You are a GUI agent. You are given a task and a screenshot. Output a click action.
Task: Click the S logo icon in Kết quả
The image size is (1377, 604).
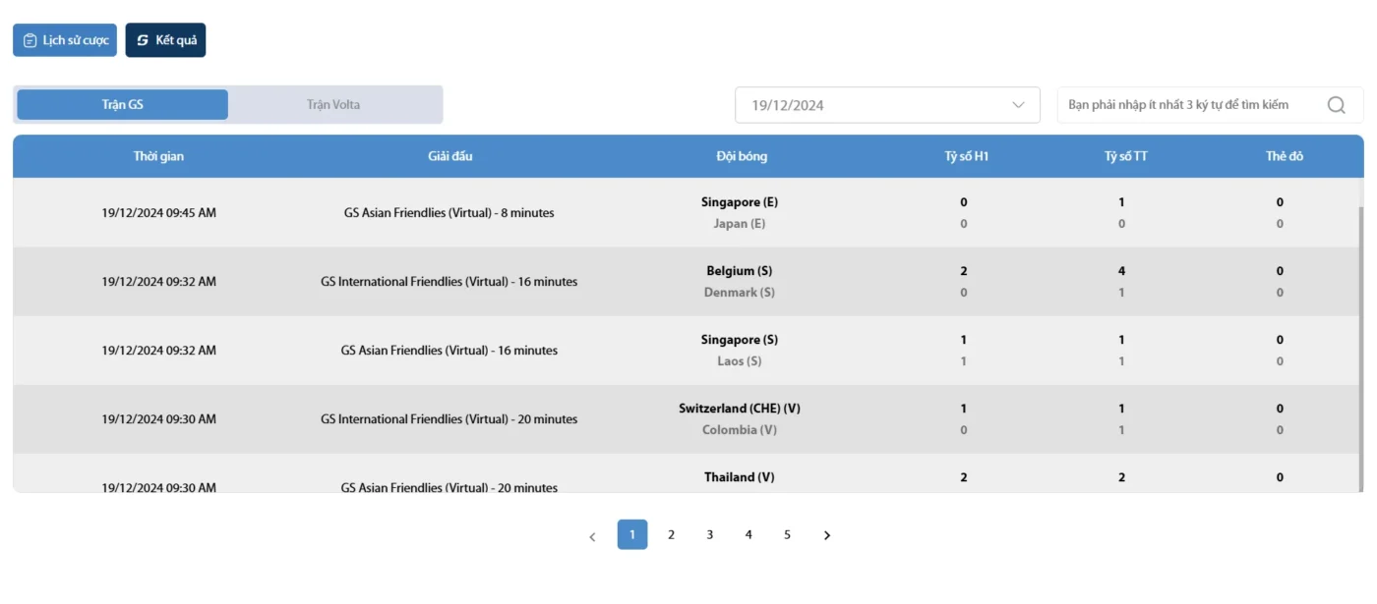(x=143, y=40)
